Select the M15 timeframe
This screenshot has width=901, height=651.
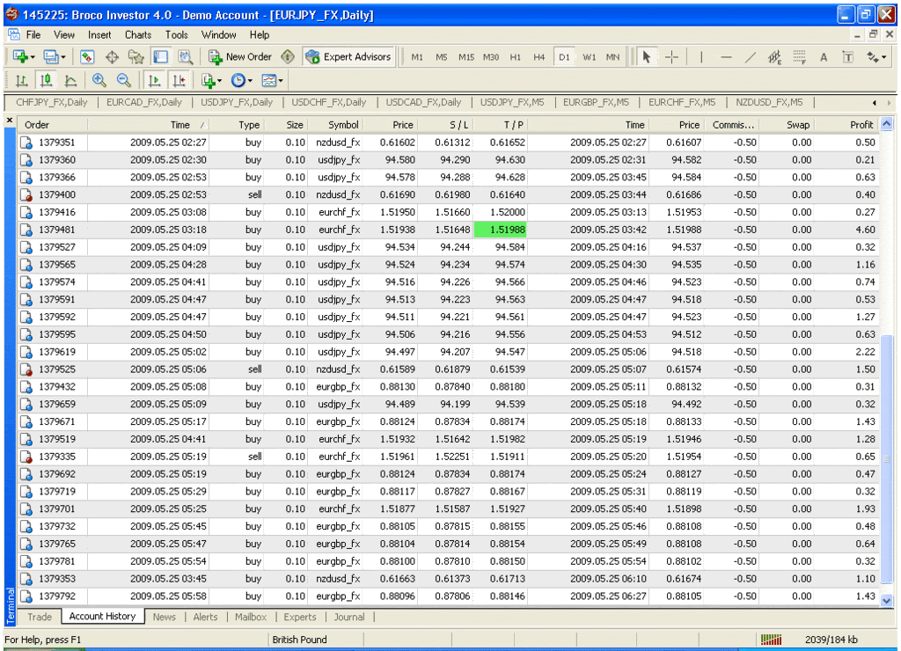[466, 57]
